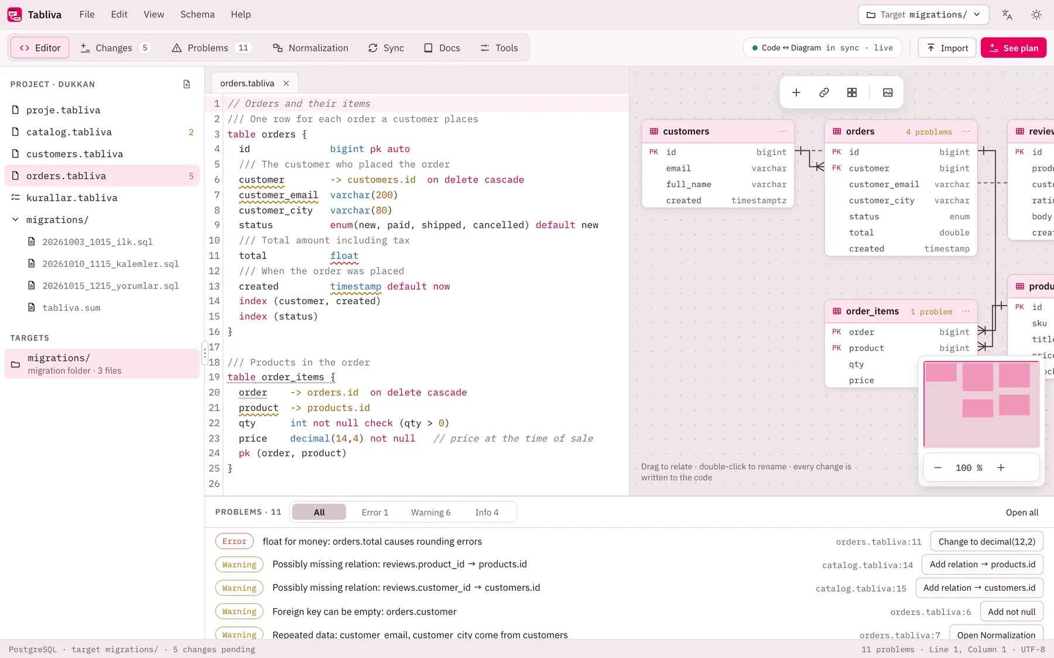Click Open all link in problems panel
Viewport: 1054px width, 658px height.
coord(1022,512)
